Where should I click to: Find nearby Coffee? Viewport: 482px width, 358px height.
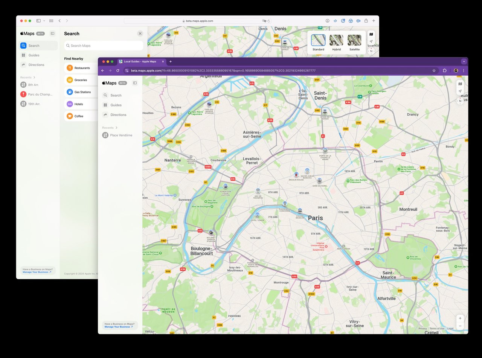(x=82, y=116)
